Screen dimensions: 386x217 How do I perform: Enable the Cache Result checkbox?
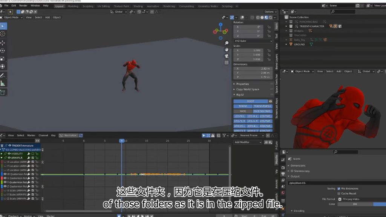click(x=339, y=193)
